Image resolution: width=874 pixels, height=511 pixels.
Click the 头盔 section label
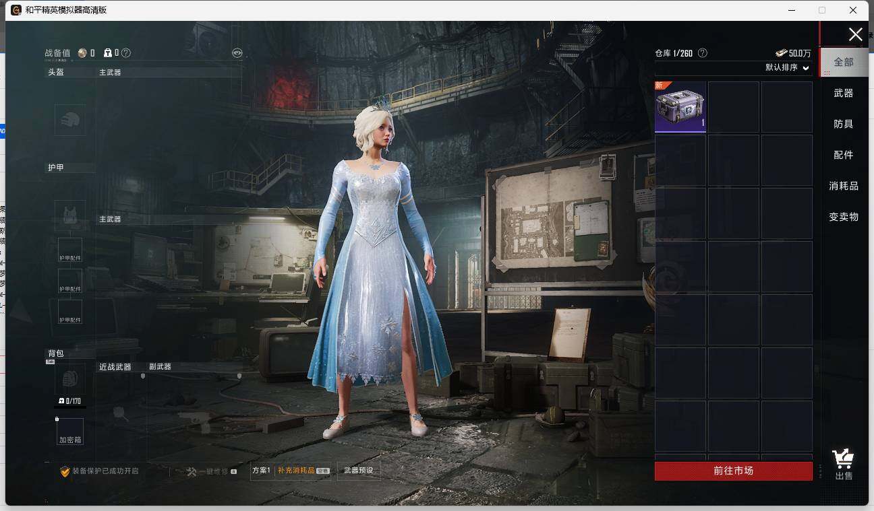tap(56, 72)
